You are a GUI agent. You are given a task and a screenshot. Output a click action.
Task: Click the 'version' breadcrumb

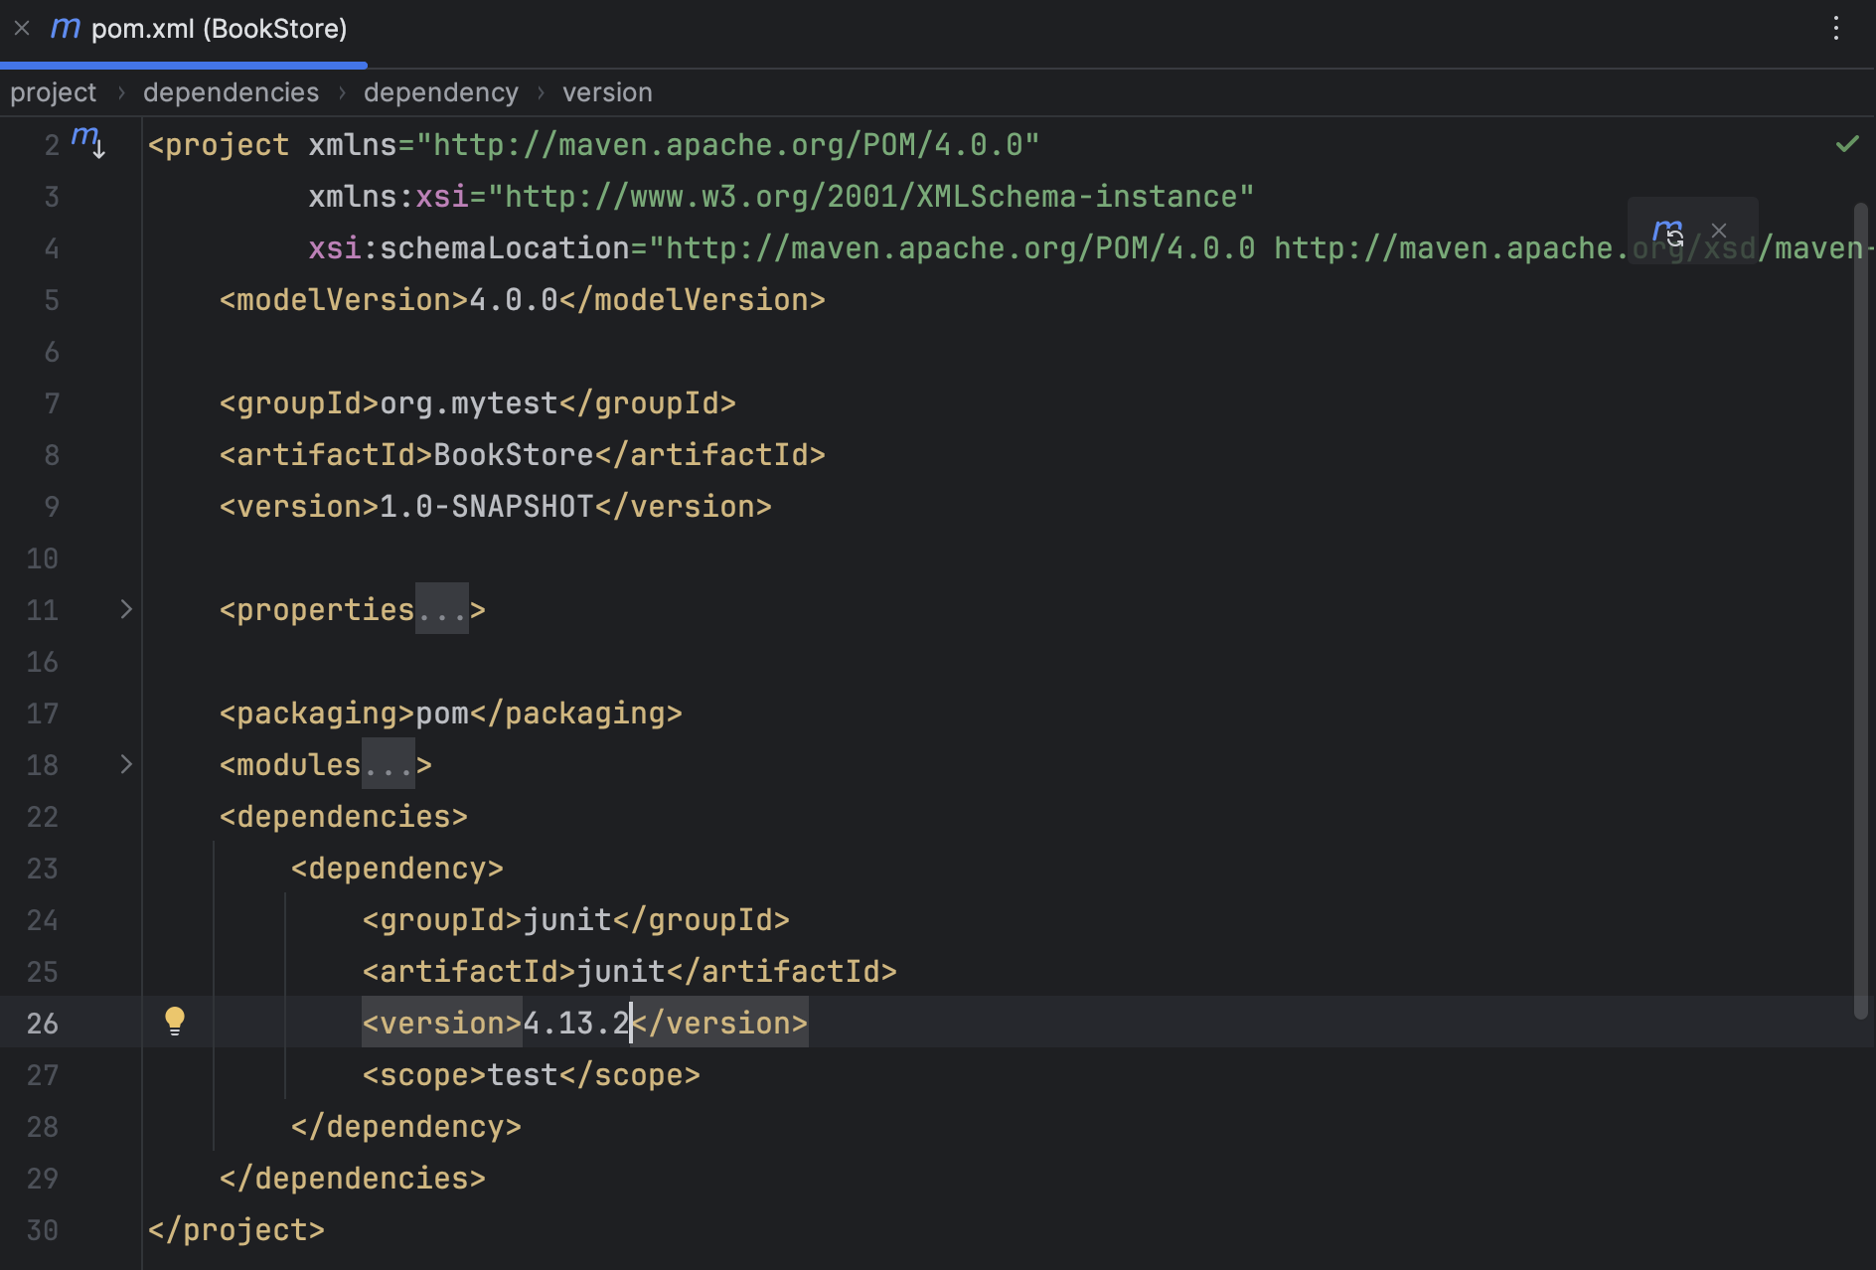click(607, 91)
